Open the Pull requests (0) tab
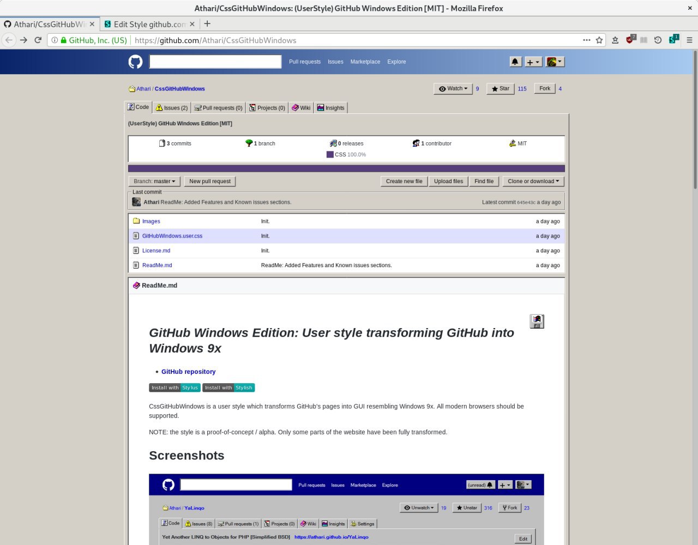Viewport: 698px width, 545px height. coord(219,108)
